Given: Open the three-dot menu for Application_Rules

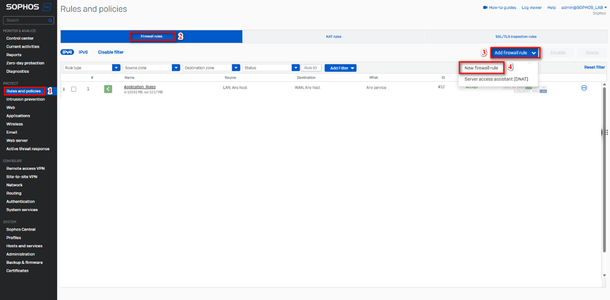Looking at the screenshot, I should tap(584, 88).
